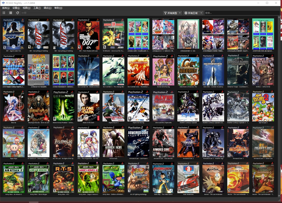The height and width of the screenshot is (203, 282).
Task: Select Alpine Ski Racing cover
Action: coord(138,106)
